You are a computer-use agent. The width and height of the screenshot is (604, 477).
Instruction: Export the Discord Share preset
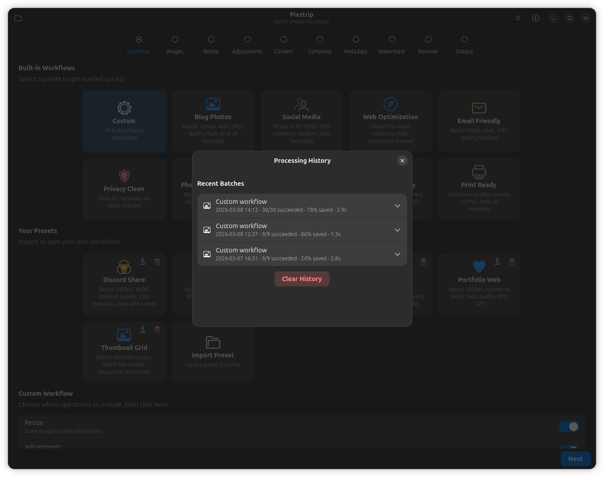pyautogui.click(x=143, y=262)
